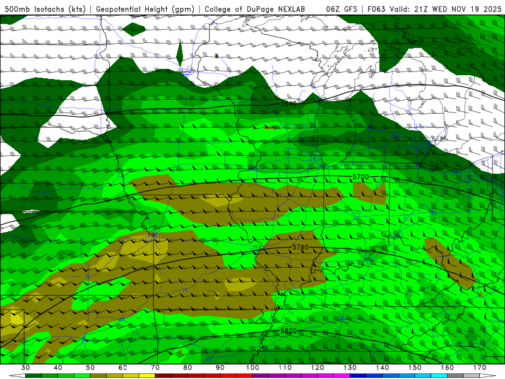Viewport: 505px width, 379px height.
Task: Click the 5760 height contour label
Action: click(300, 247)
